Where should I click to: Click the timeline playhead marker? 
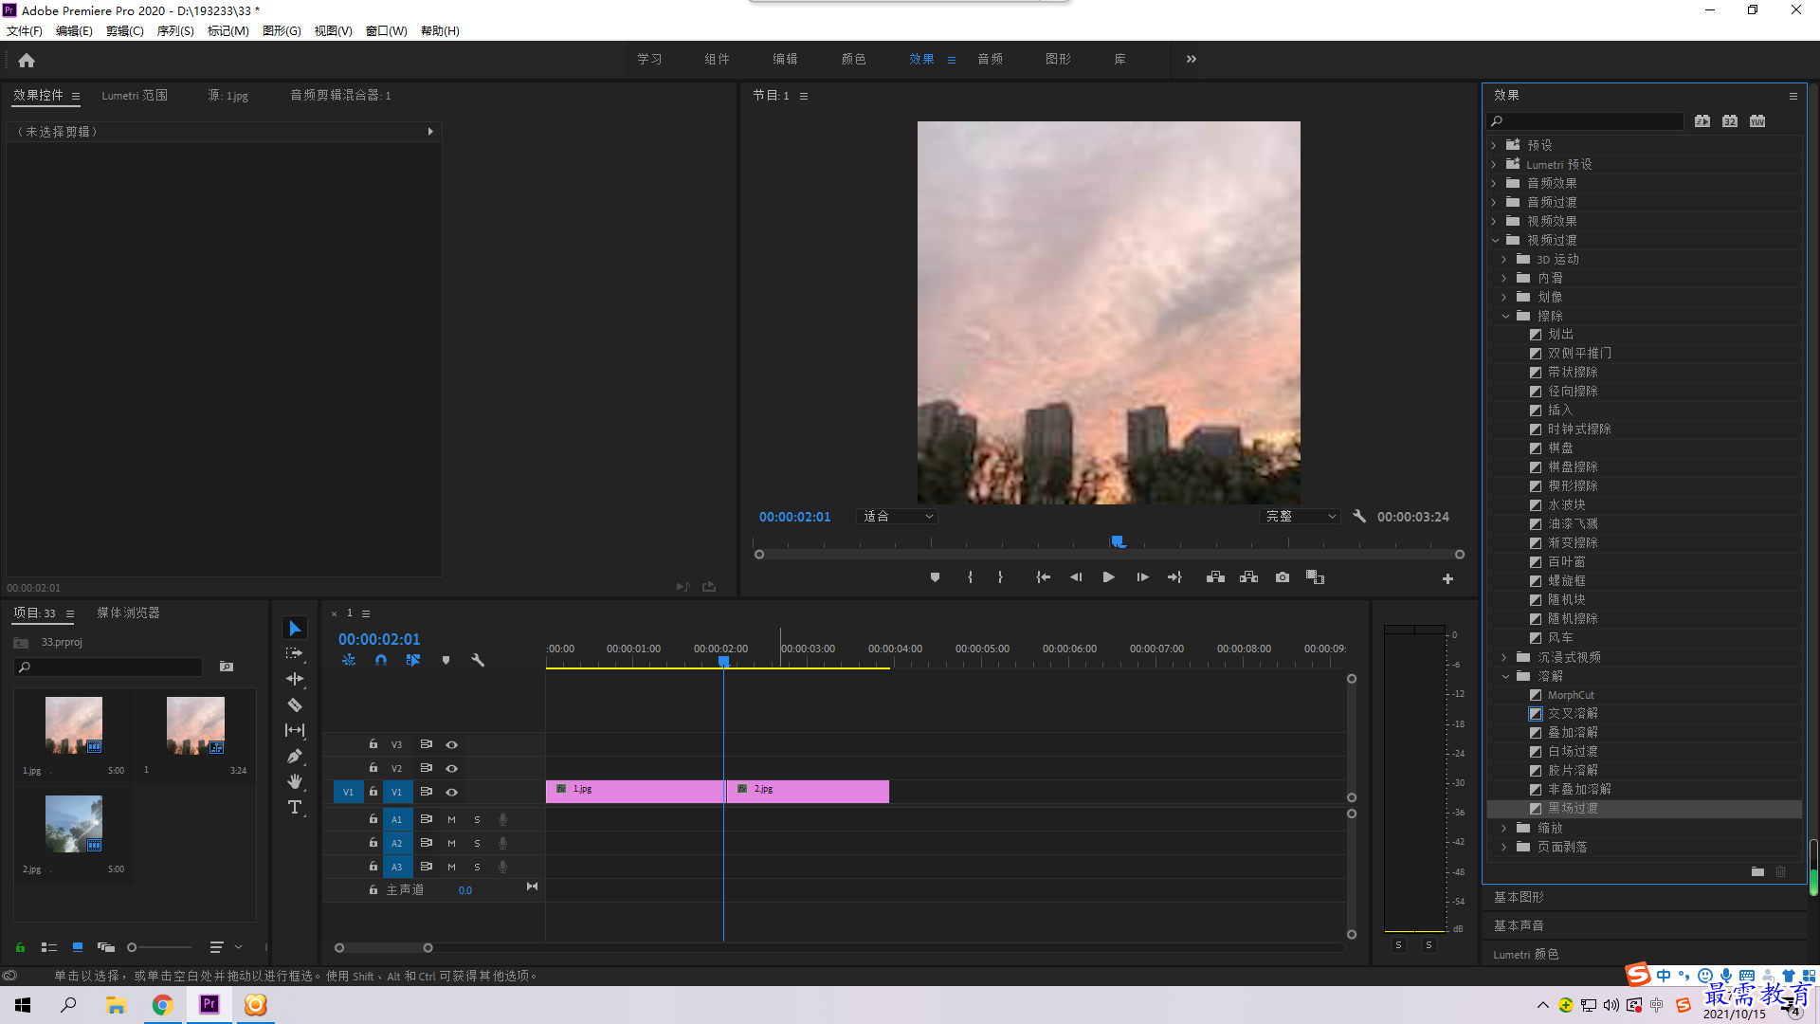[723, 661]
